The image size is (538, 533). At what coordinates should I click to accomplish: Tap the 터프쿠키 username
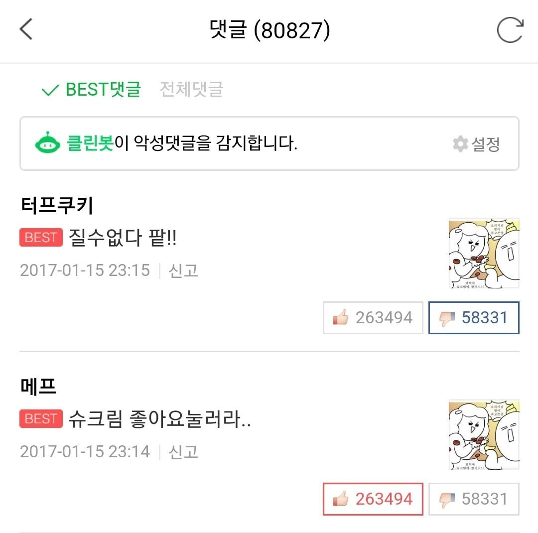57,205
